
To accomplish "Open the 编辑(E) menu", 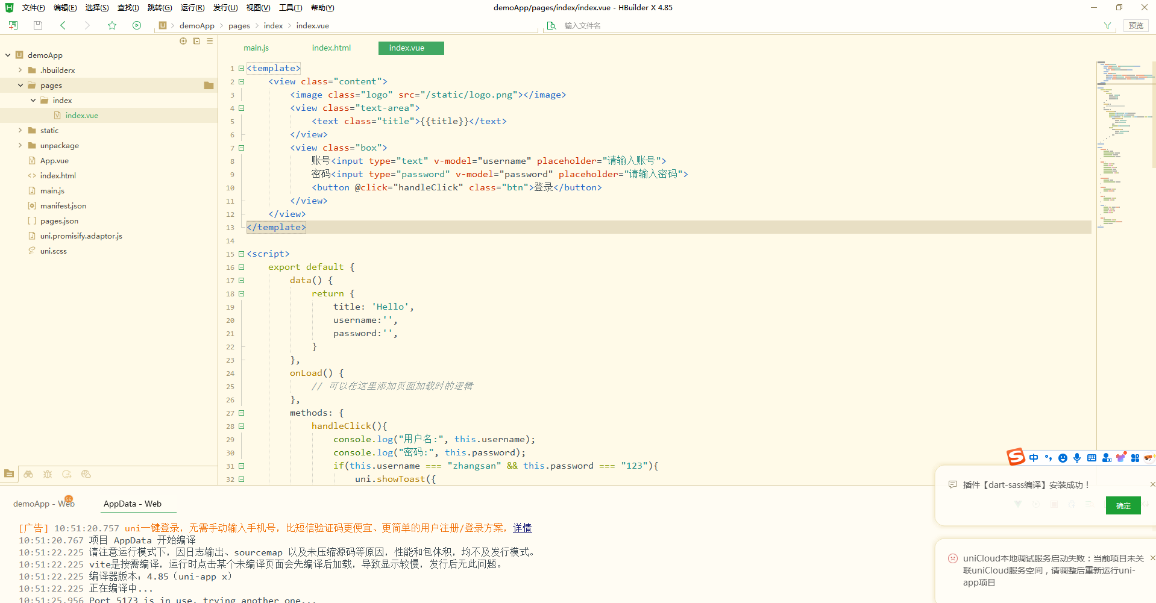I will [65, 8].
